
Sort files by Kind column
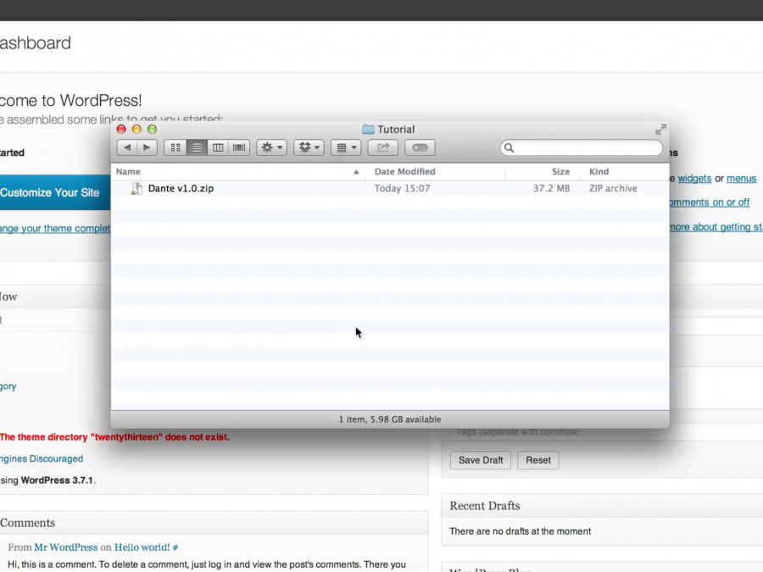(x=599, y=172)
